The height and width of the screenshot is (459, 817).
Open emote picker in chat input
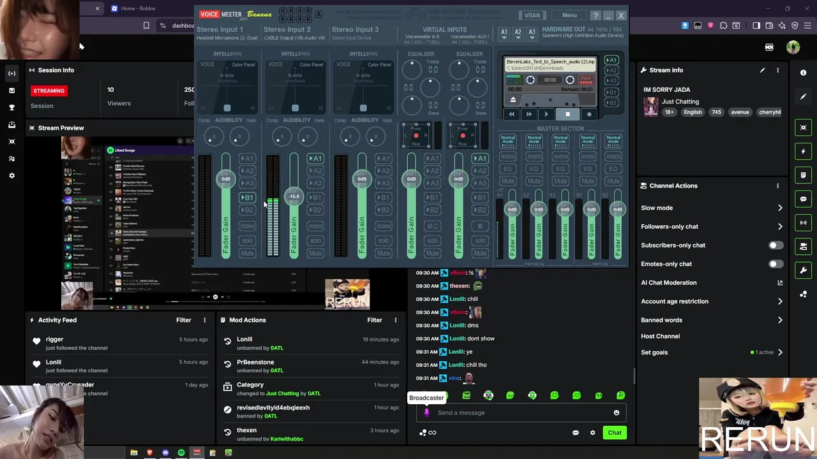pyautogui.click(x=616, y=412)
